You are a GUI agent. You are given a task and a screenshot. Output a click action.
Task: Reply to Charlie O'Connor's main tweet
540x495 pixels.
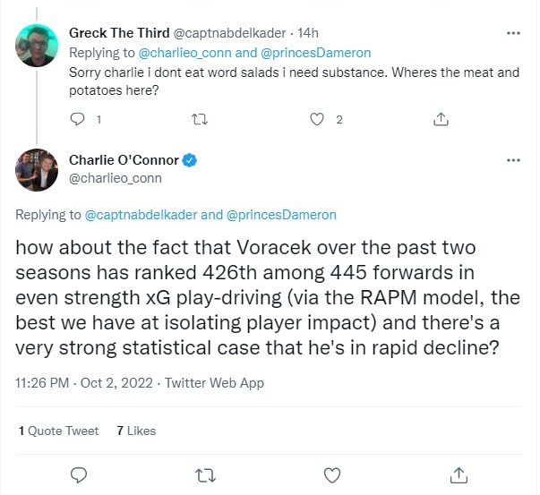(x=78, y=474)
